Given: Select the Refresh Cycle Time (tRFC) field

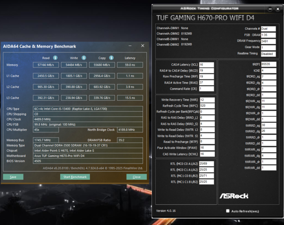Looking at the screenshot, I should (x=207, y=106).
